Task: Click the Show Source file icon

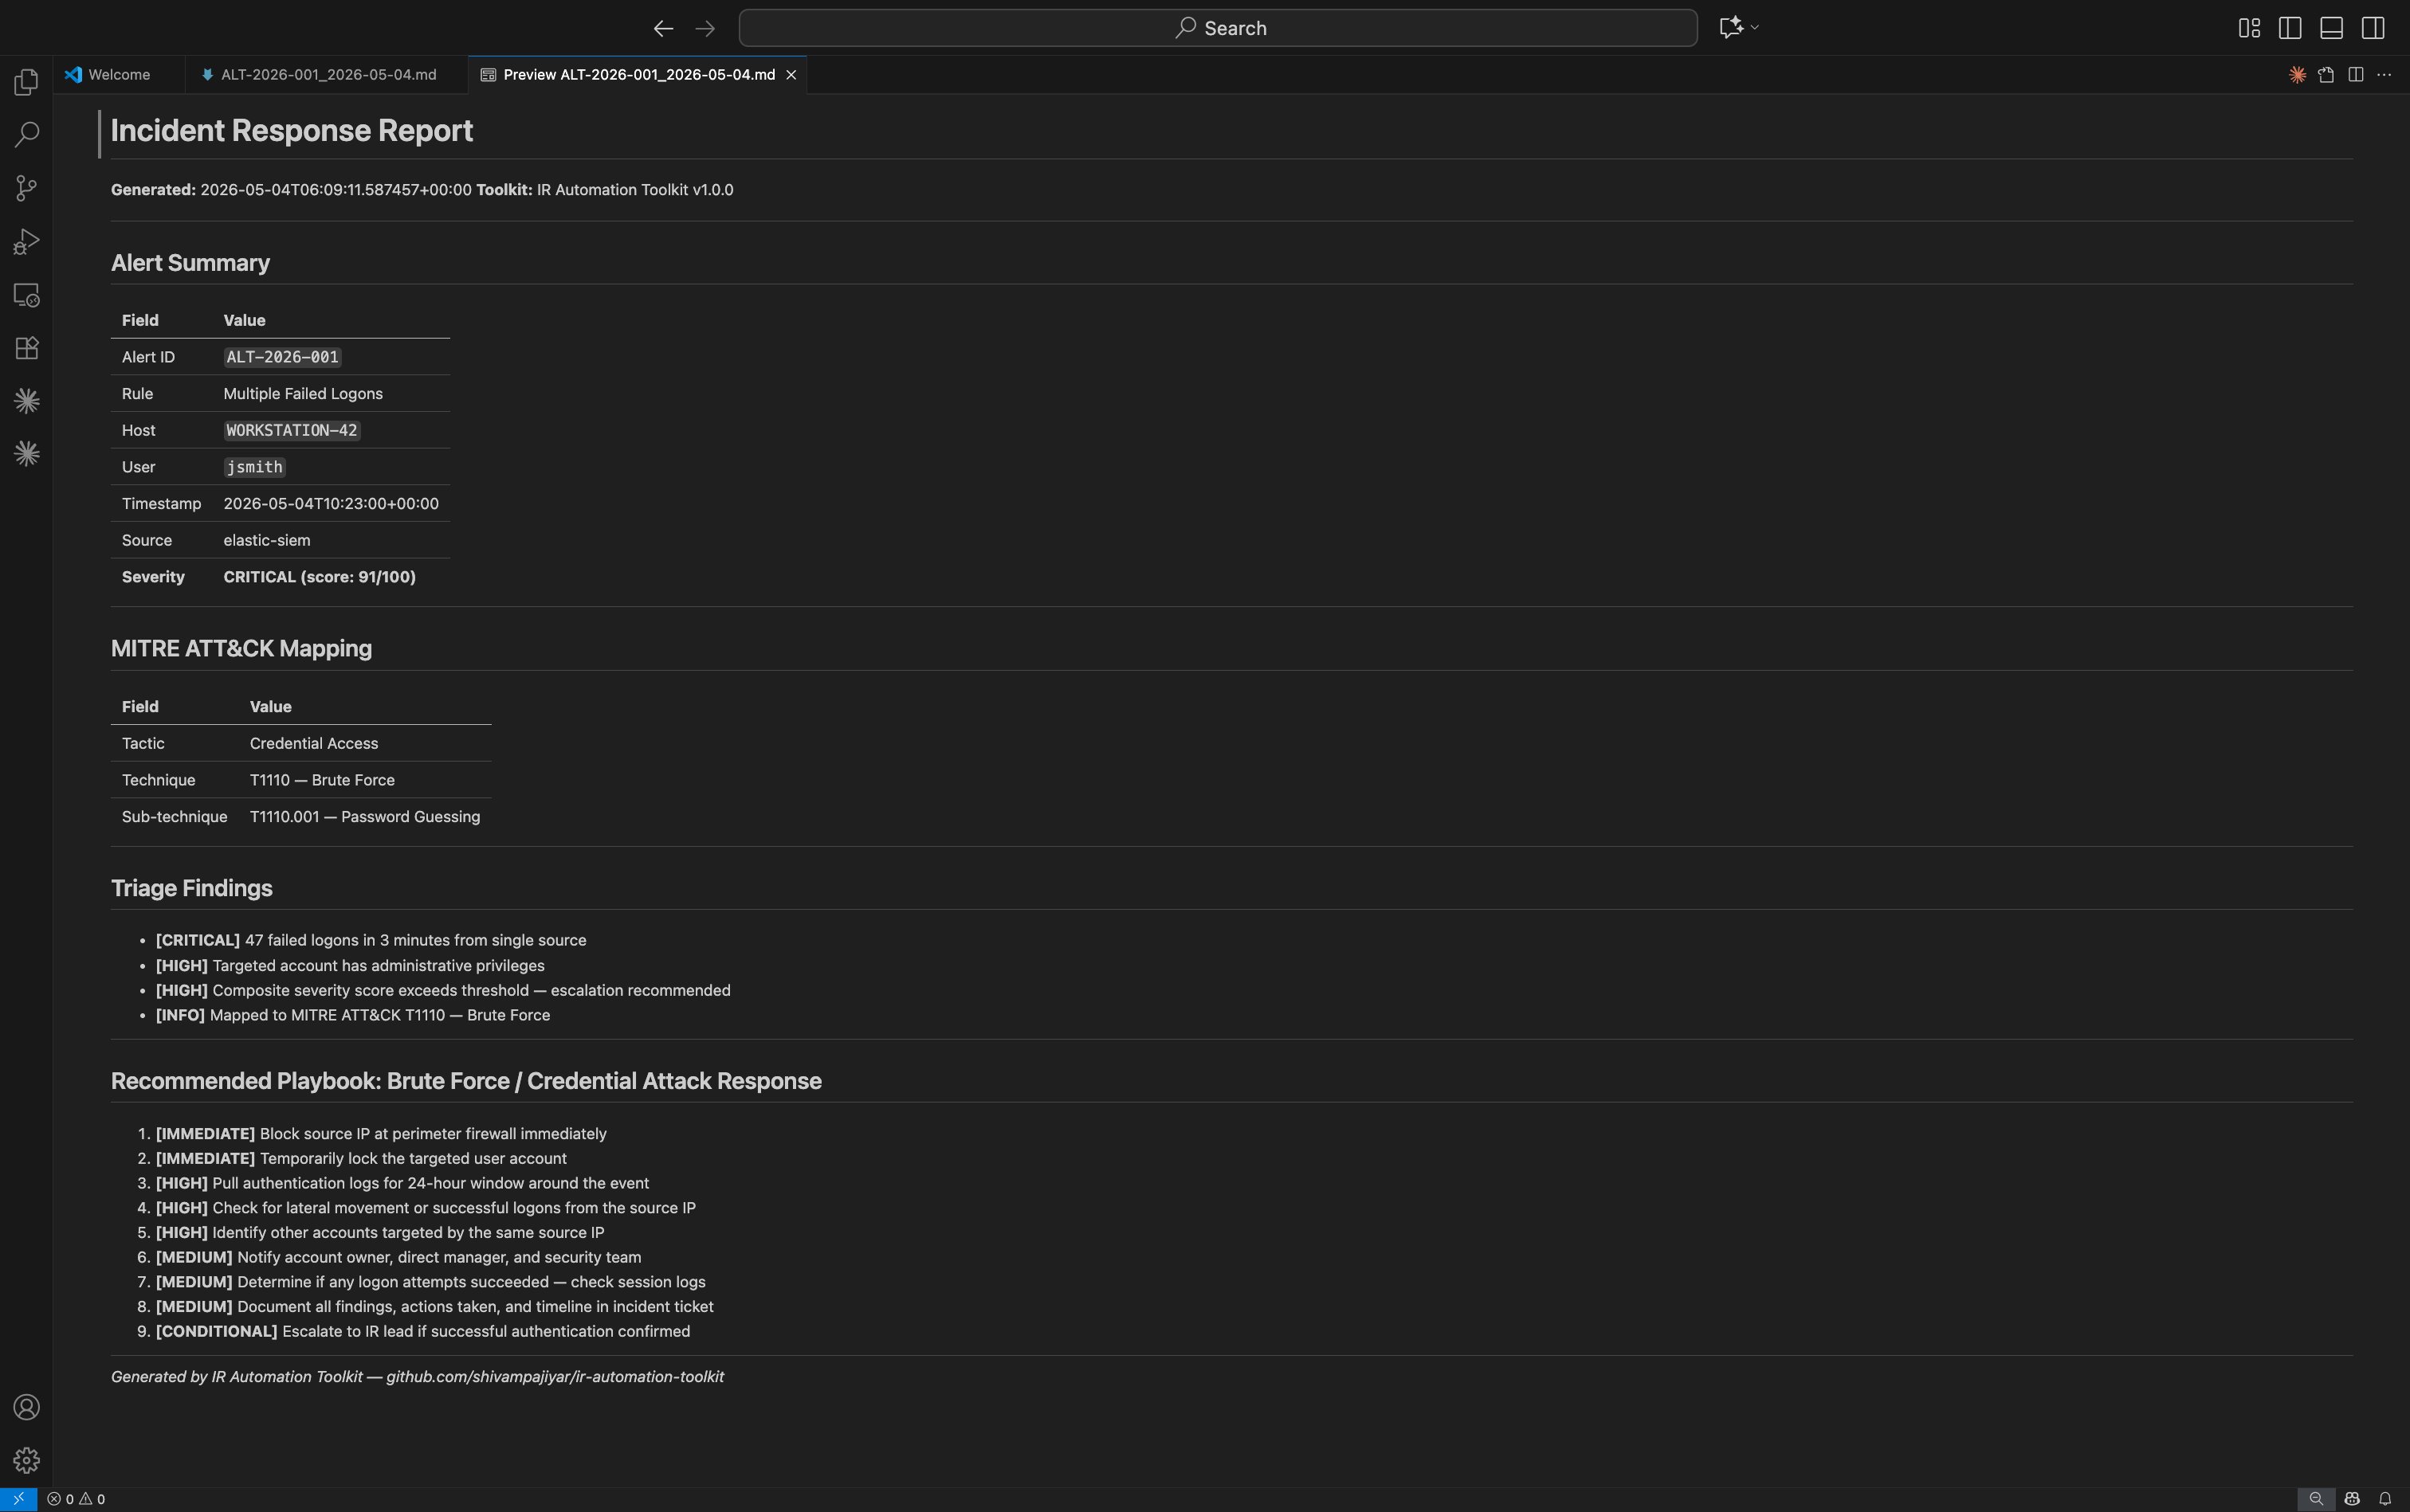Action: coord(2326,75)
